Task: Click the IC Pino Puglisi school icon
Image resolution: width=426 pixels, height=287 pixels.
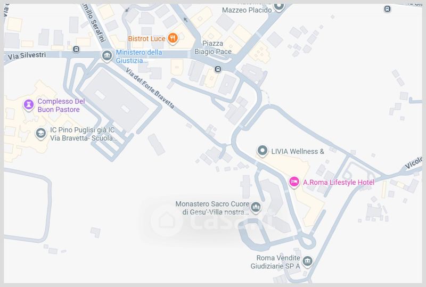Action: (41, 134)
